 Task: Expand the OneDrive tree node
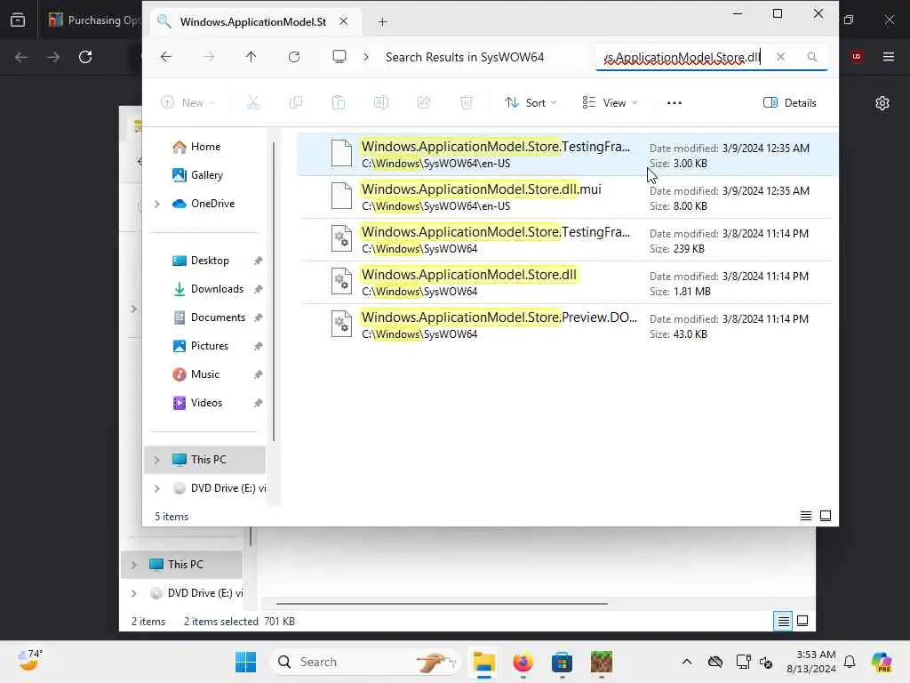[156, 204]
